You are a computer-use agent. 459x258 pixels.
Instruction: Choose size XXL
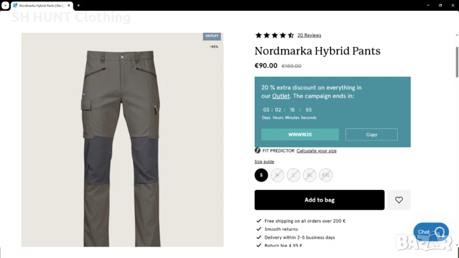(325, 175)
